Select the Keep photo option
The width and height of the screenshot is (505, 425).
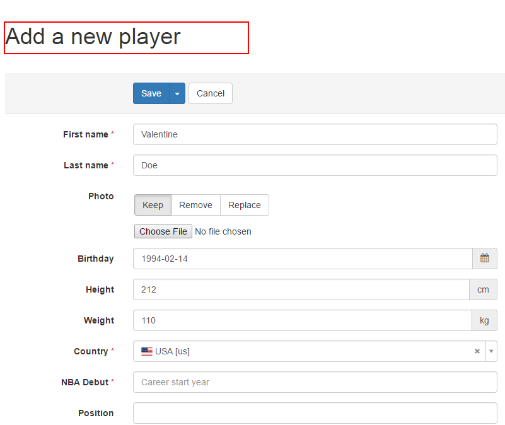tap(153, 205)
